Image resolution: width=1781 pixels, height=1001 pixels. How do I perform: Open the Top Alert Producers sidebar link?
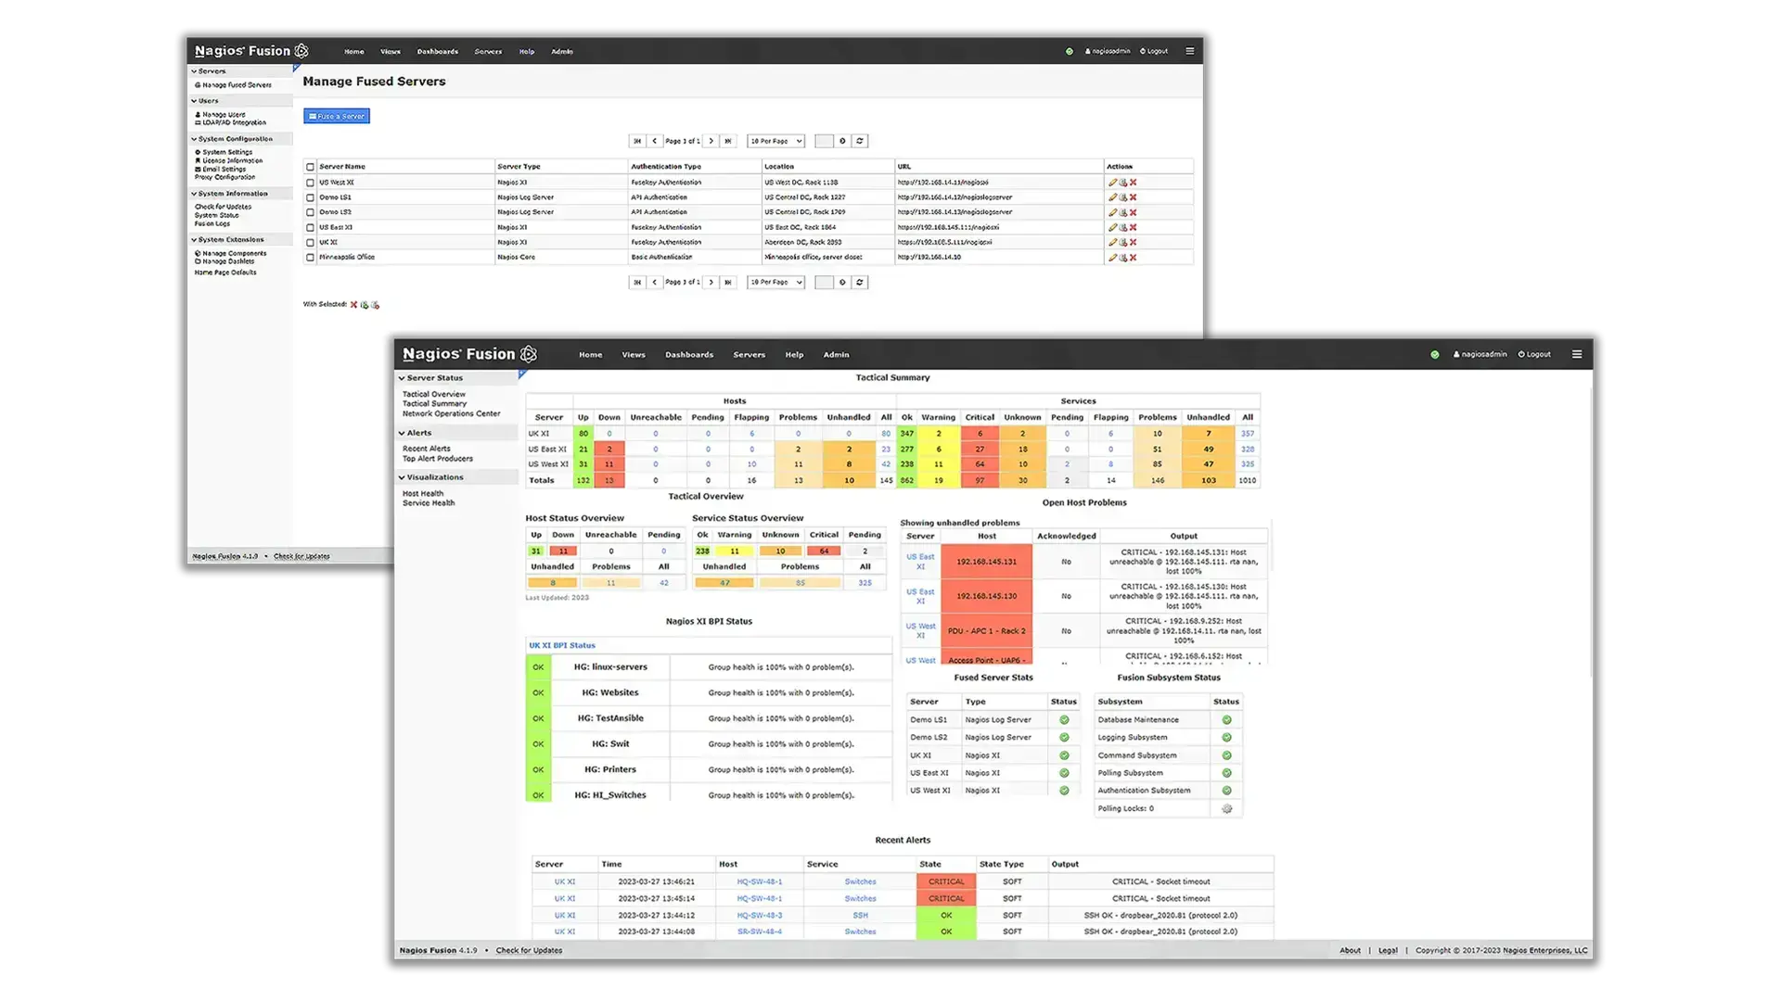click(x=437, y=458)
